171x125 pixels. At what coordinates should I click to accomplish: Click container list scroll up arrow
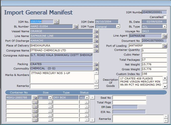(92, 97)
